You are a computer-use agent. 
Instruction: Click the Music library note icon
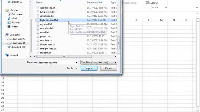pos(9,18)
